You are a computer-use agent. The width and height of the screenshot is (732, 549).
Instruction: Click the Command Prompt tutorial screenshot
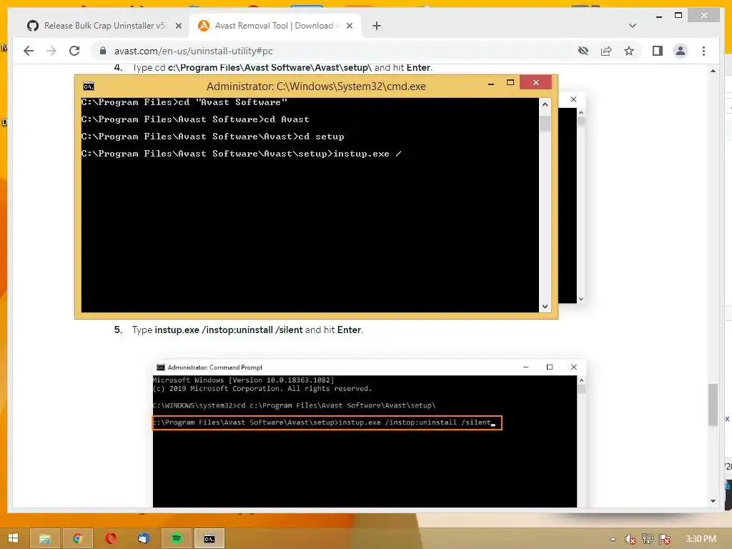[x=370, y=434]
